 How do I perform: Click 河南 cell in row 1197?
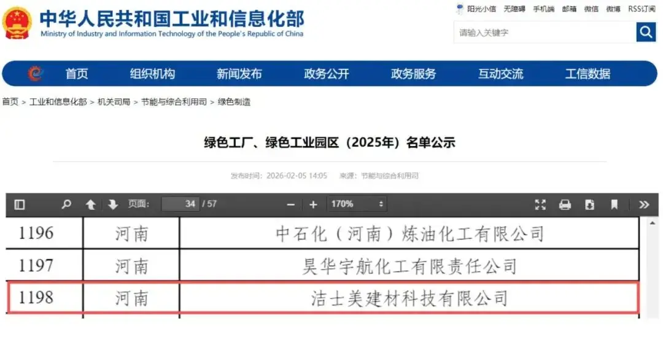tap(131, 265)
